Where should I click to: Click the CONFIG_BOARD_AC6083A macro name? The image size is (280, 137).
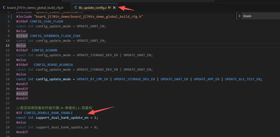pyautogui.click(x=53, y=65)
